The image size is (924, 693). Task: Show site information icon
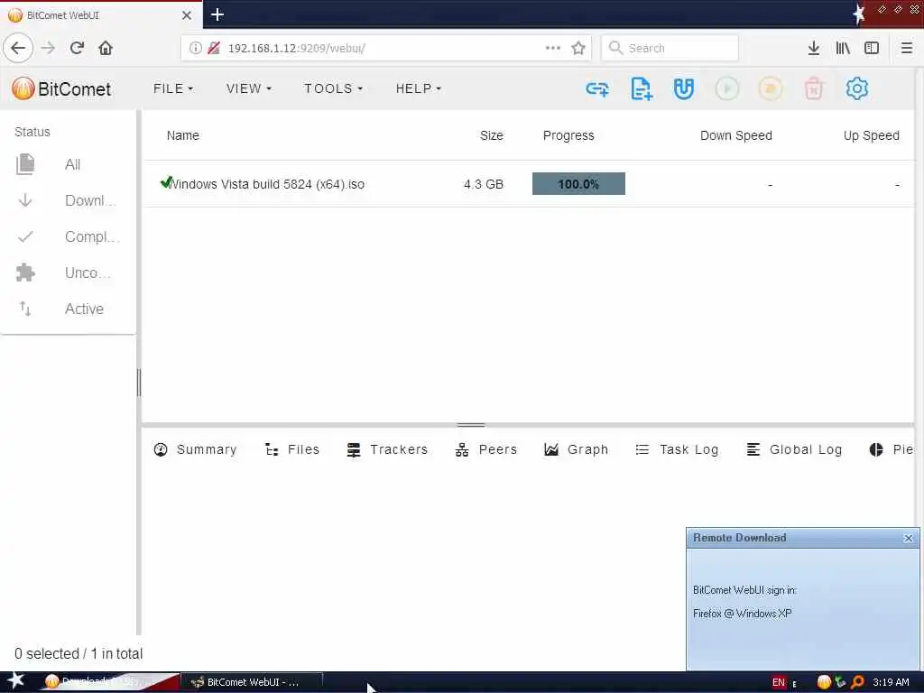pyautogui.click(x=195, y=49)
